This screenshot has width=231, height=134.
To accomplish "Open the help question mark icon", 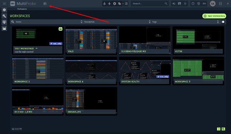I will [x=193, y=4].
